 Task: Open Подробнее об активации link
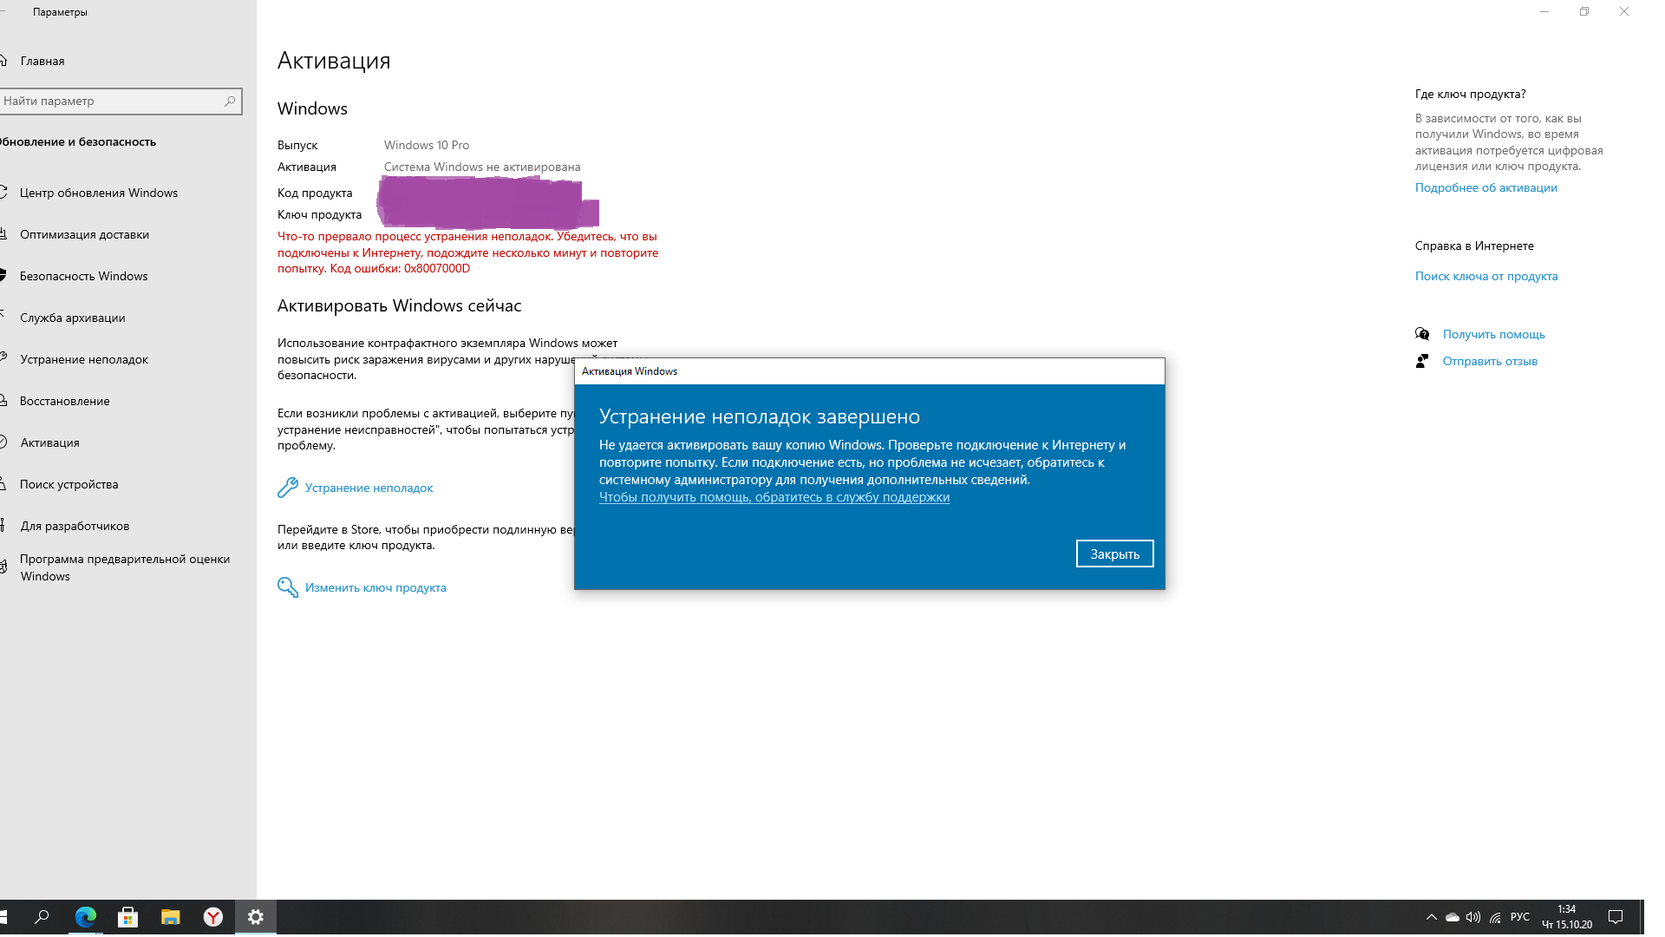pyautogui.click(x=1485, y=187)
